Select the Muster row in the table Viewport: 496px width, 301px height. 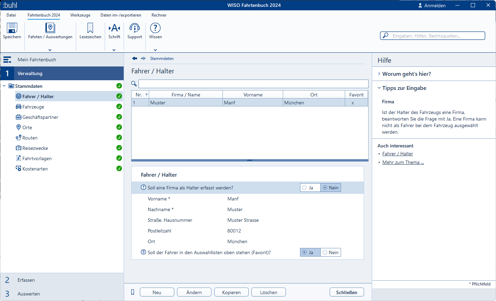pos(250,103)
